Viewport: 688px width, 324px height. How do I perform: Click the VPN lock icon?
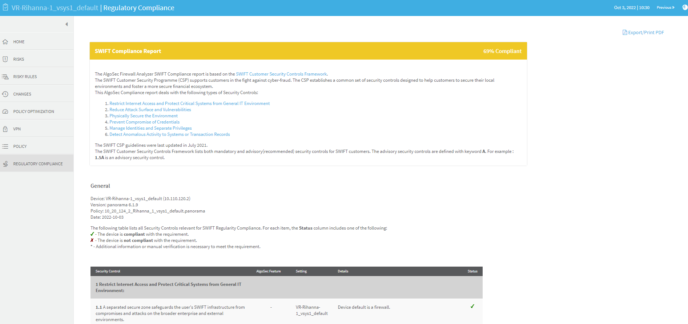5,129
